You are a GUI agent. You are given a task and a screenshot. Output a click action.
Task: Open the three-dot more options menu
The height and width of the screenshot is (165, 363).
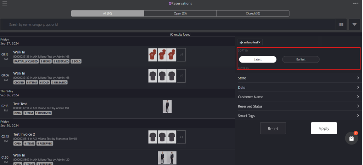356,3
